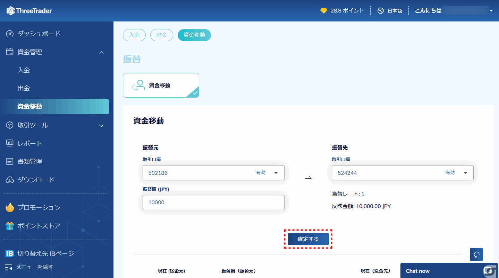The width and height of the screenshot is (499, 278).
Task: Click the 取引ツール cube icon
Action: [x=10, y=125]
